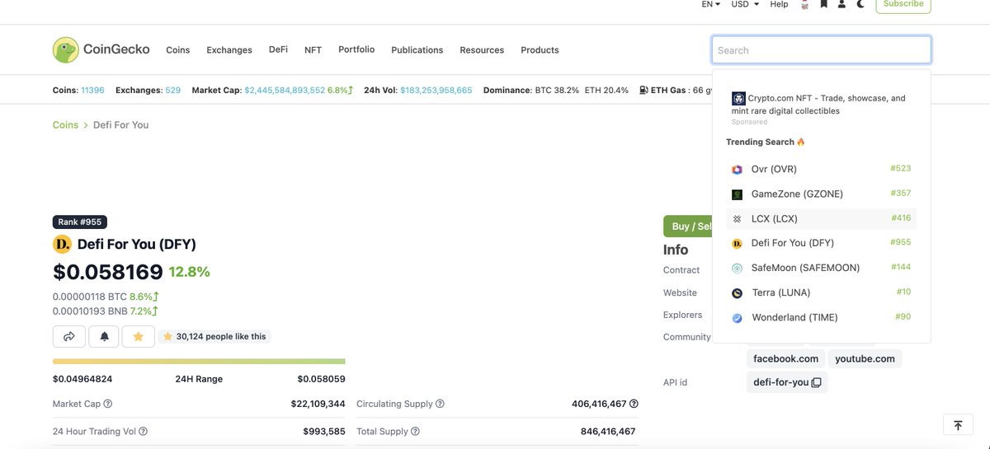Screen dimensions: 990x449
Task: Click the Coins count 11396 link
Action: [x=92, y=90]
